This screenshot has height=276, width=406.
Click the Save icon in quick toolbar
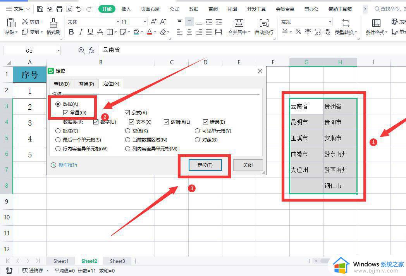(x=40, y=9)
